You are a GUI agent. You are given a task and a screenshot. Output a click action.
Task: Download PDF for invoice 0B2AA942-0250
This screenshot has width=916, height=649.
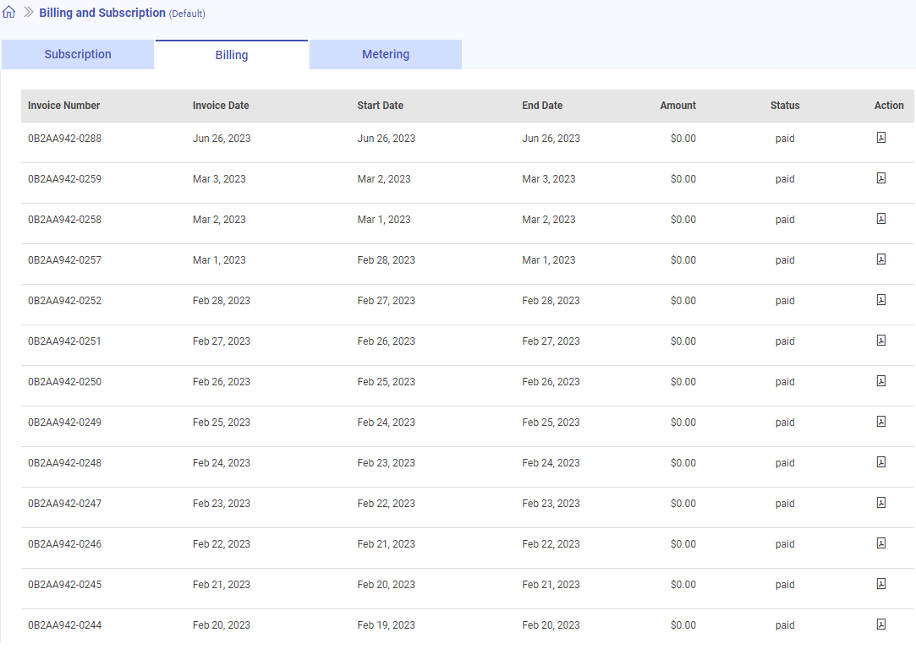(880, 381)
